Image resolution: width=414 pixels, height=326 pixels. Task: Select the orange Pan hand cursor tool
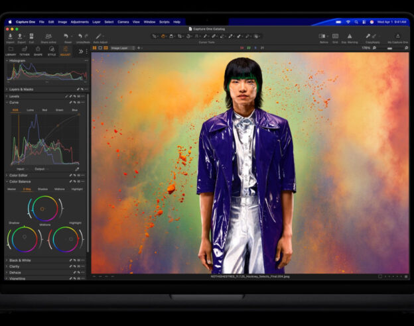[x=163, y=36]
